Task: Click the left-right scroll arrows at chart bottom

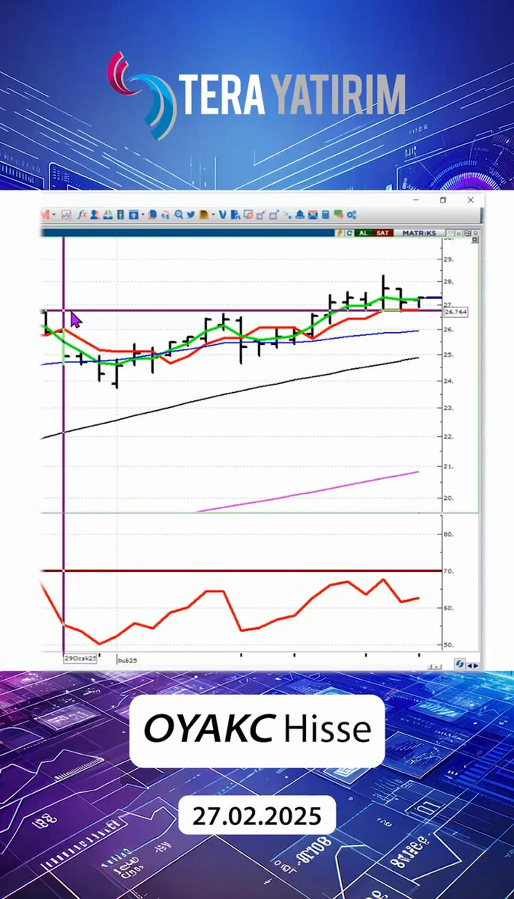Action: (x=473, y=666)
